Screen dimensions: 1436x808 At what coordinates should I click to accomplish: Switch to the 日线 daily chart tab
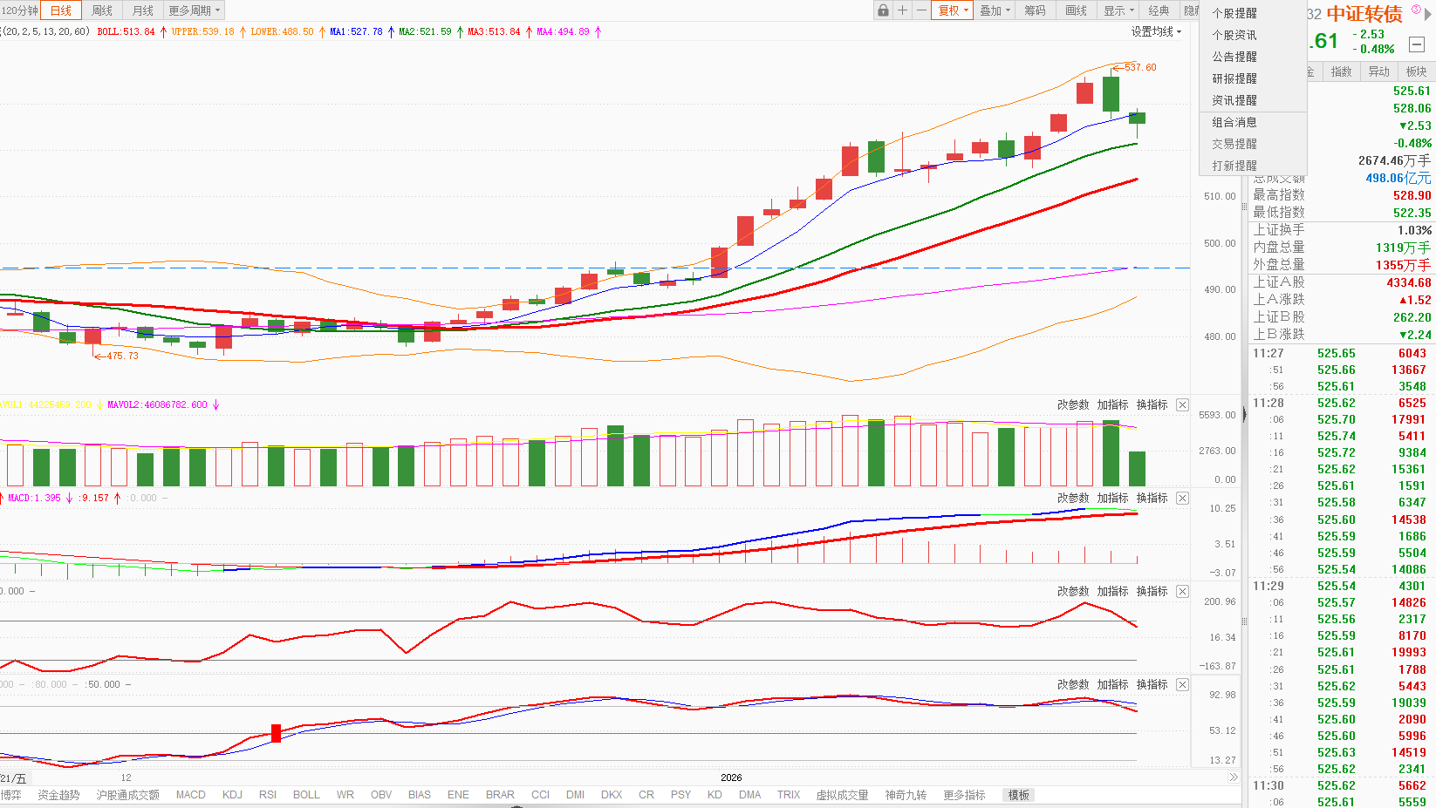pos(61,10)
